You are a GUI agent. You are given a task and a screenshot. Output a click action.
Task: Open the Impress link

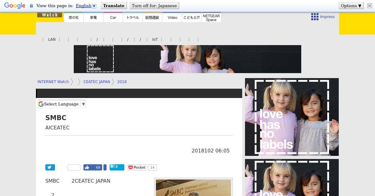pyautogui.click(x=327, y=17)
